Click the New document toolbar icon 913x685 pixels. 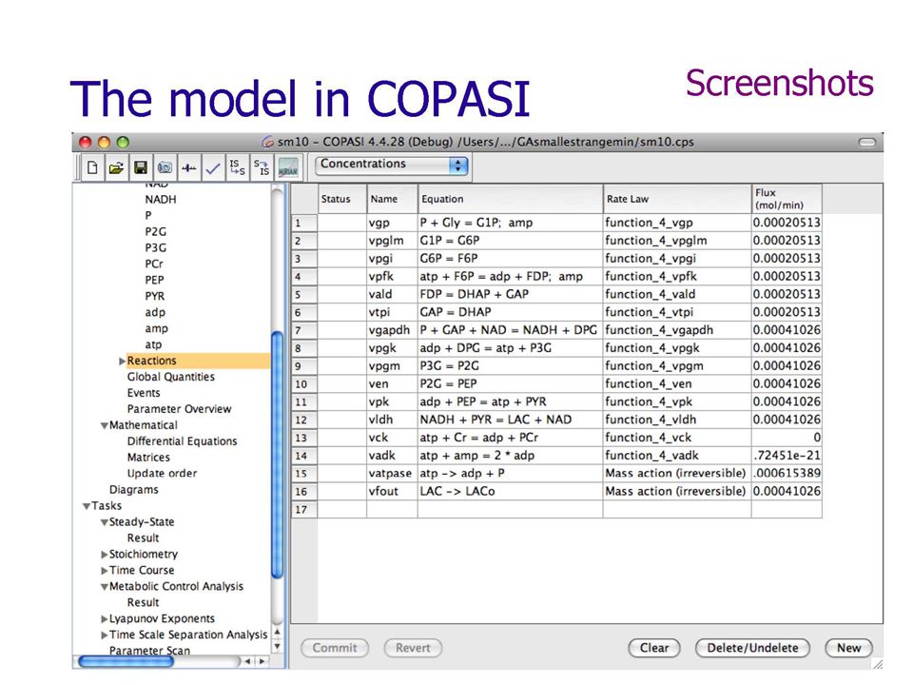click(92, 167)
